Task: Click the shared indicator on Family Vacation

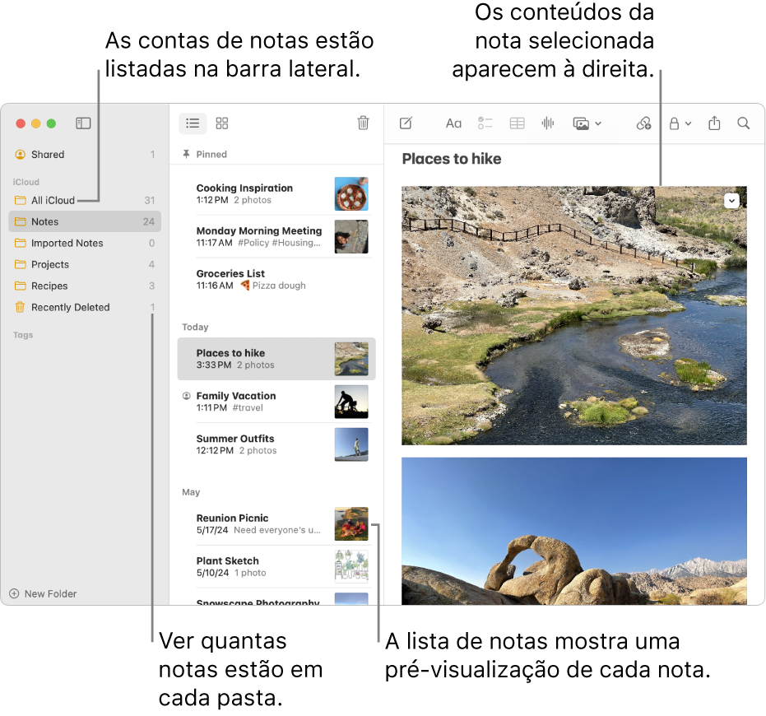Action: click(x=186, y=396)
